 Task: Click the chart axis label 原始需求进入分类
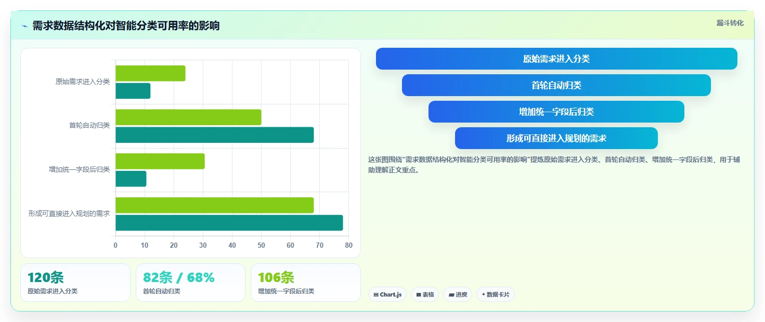[x=83, y=82]
